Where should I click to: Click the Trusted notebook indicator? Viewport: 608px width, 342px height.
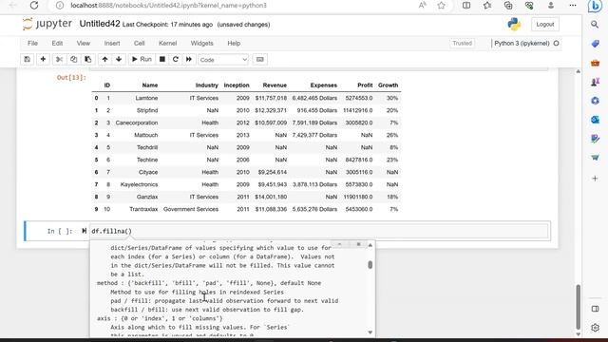[x=463, y=43]
